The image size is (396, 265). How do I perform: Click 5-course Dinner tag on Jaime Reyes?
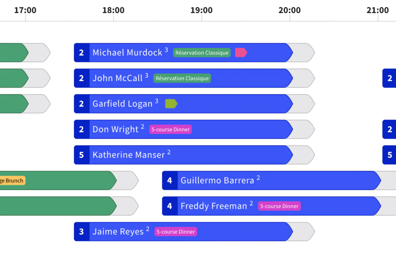176,232
